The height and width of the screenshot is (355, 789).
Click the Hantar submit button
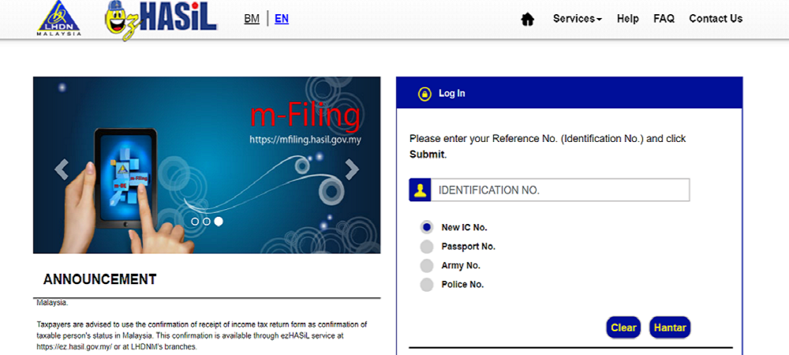point(670,328)
